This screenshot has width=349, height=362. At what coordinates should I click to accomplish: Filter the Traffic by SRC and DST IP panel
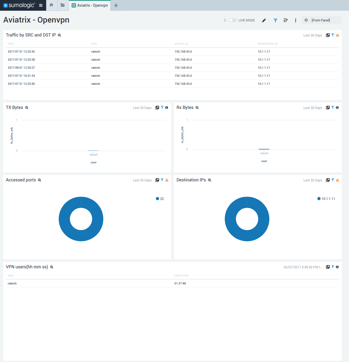(x=333, y=35)
